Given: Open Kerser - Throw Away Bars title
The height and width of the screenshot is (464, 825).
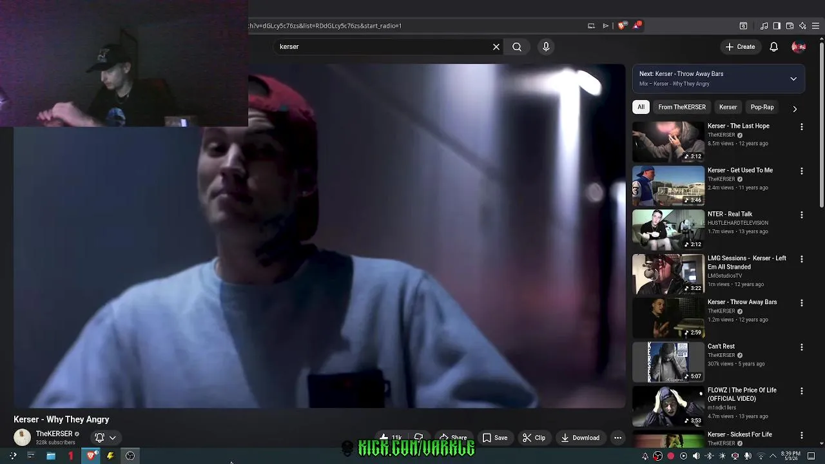Looking at the screenshot, I should [742, 302].
